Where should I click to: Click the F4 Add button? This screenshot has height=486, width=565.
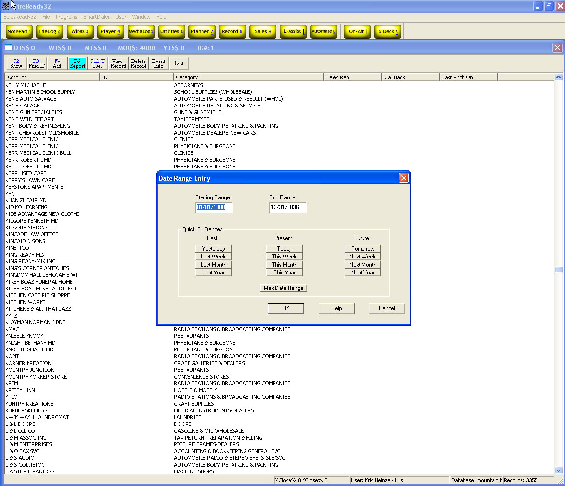click(57, 63)
